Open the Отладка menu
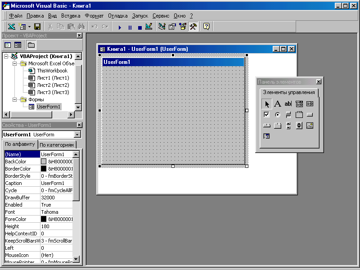Image resolution: width=360 pixels, height=270 pixels. (x=118, y=16)
